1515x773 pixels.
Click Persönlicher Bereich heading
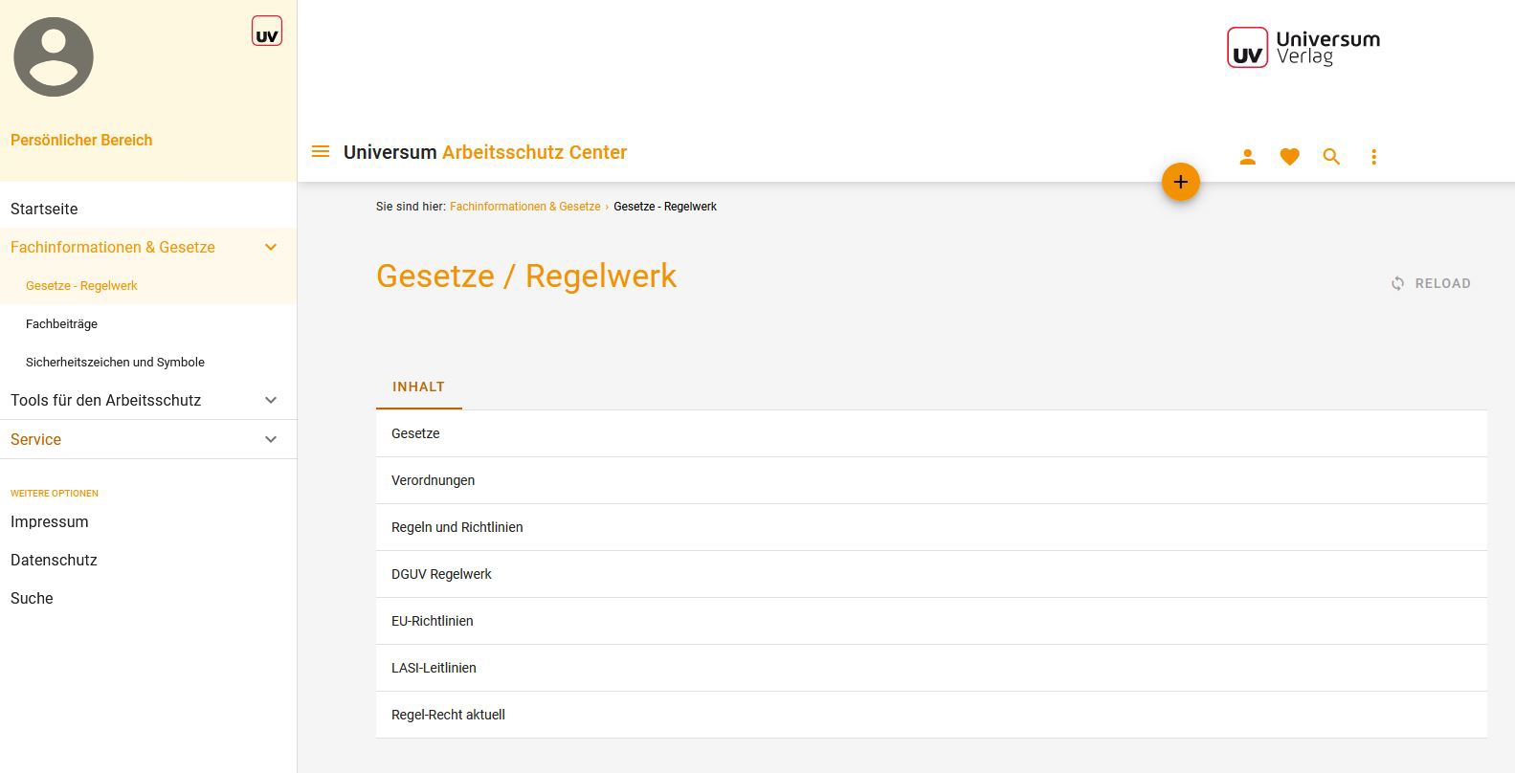tap(81, 140)
